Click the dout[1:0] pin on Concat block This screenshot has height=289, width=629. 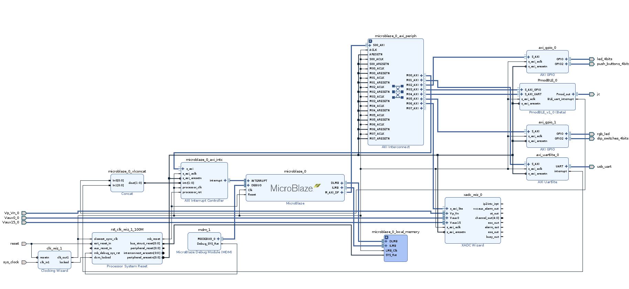point(135,183)
